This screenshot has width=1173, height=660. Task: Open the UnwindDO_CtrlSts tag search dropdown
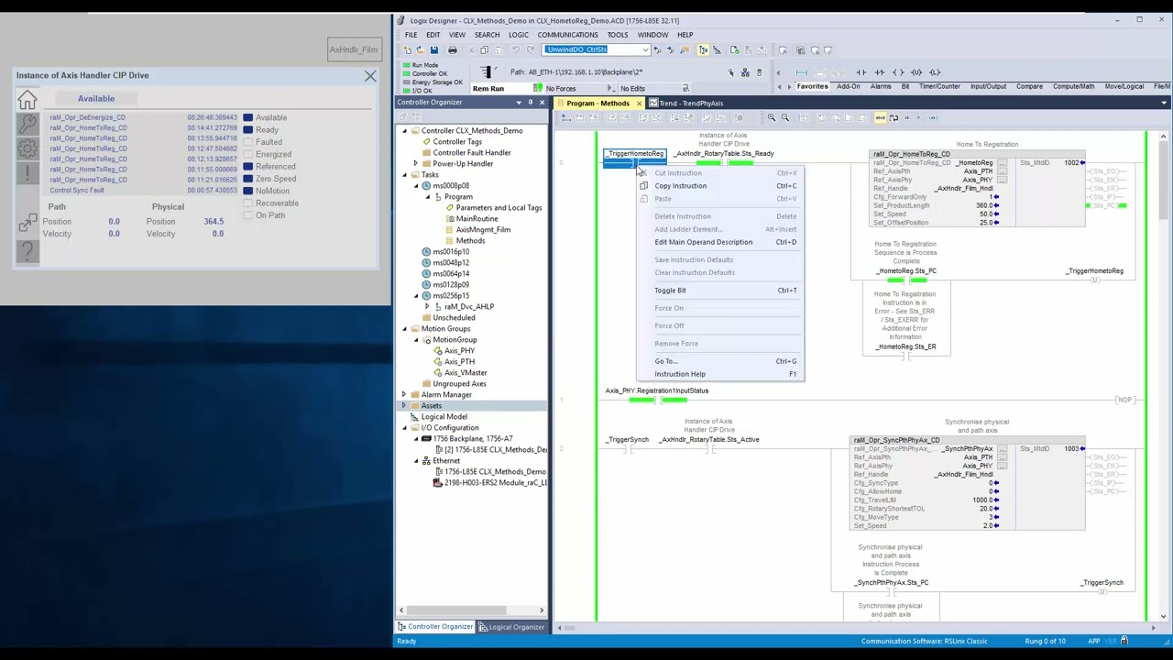coord(645,50)
